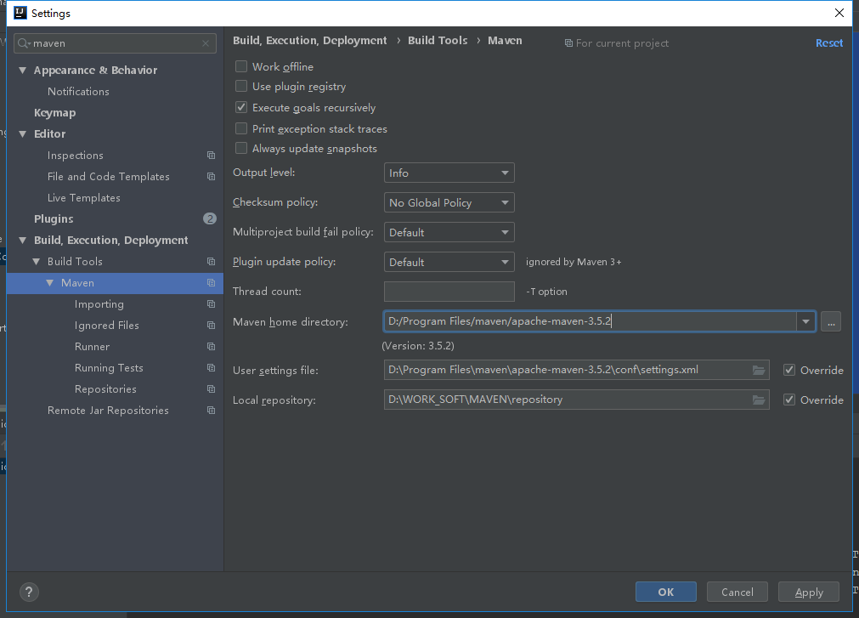Browse folder for User settings file
This screenshot has width=859, height=618.
(759, 371)
